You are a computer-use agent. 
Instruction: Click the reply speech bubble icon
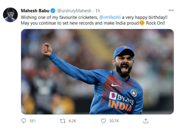click(24, 121)
